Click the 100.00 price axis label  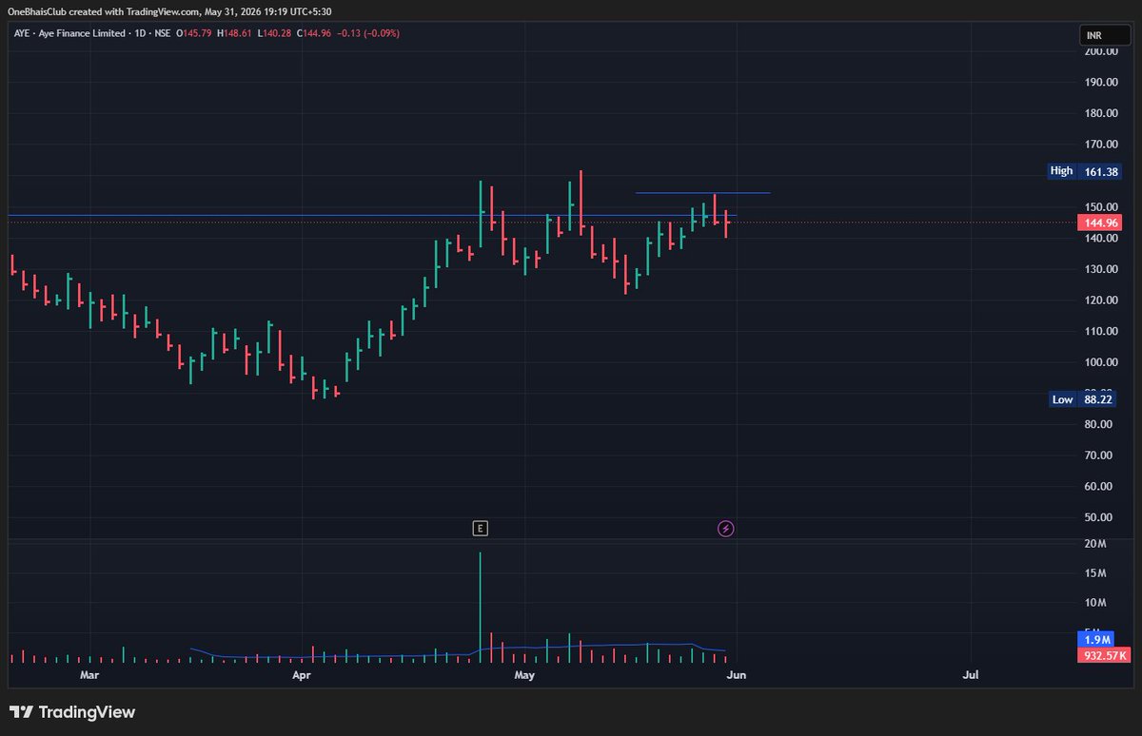[x=1100, y=362]
